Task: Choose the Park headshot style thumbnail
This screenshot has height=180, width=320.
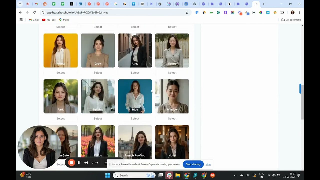Action: [60, 96]
